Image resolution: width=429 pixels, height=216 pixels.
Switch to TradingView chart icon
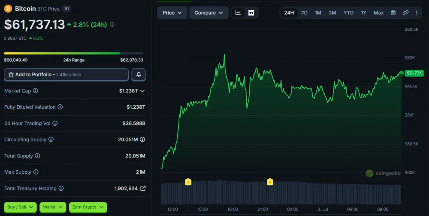251,13
